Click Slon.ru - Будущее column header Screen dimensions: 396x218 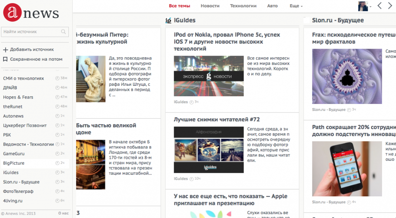coord(338,20)
